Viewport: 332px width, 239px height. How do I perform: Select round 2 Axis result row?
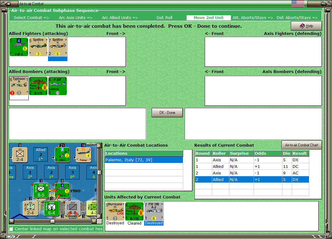(x=252, y=173)
